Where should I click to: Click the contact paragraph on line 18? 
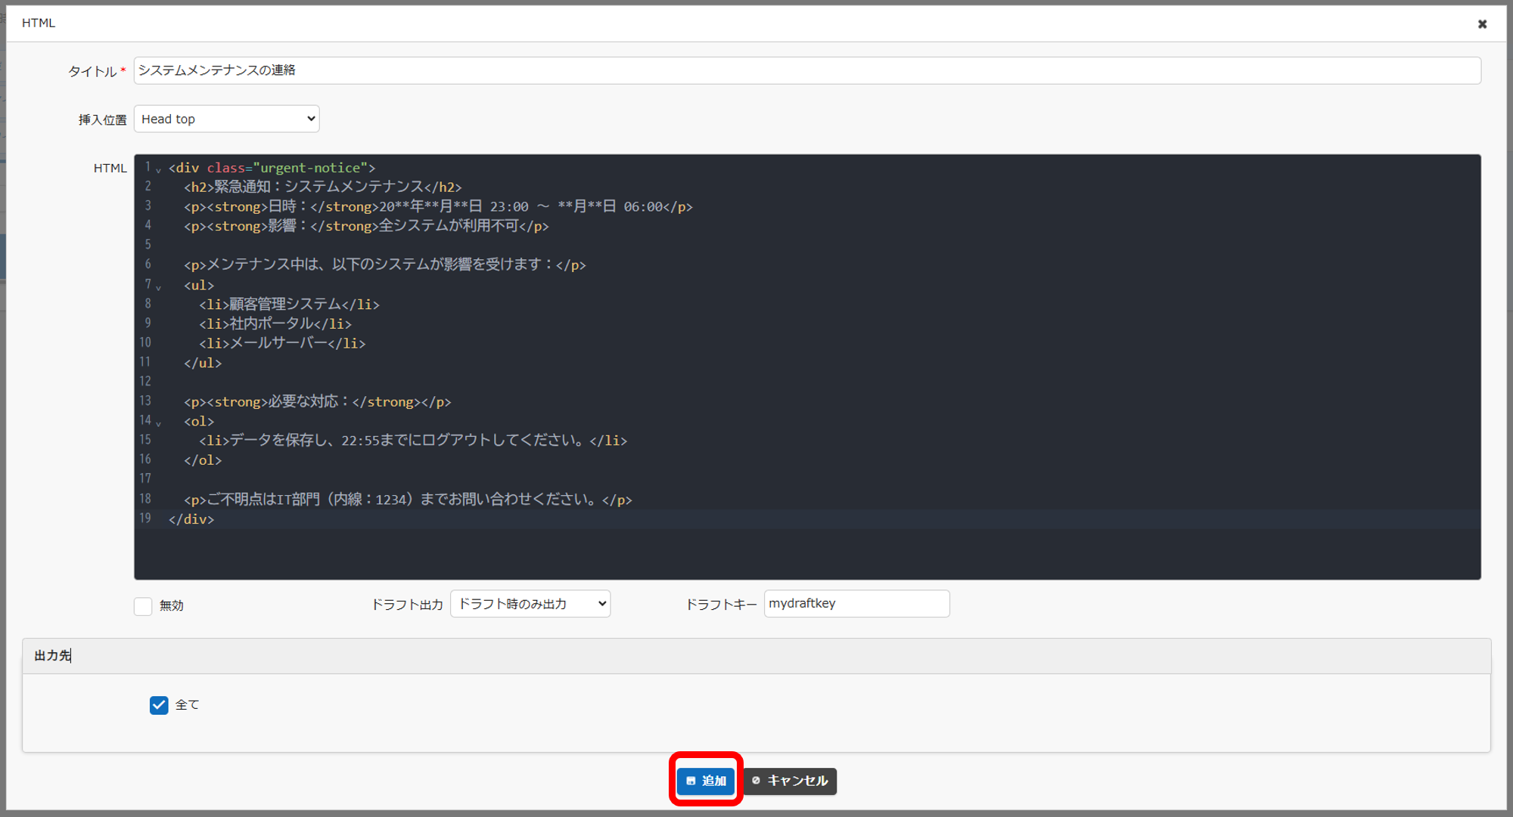(x=408, y=500)
